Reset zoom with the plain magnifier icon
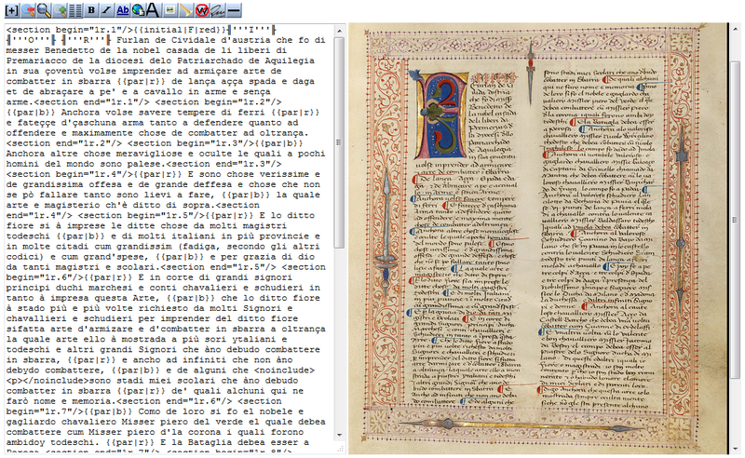The image size is (745, 458). pos(44,10)
